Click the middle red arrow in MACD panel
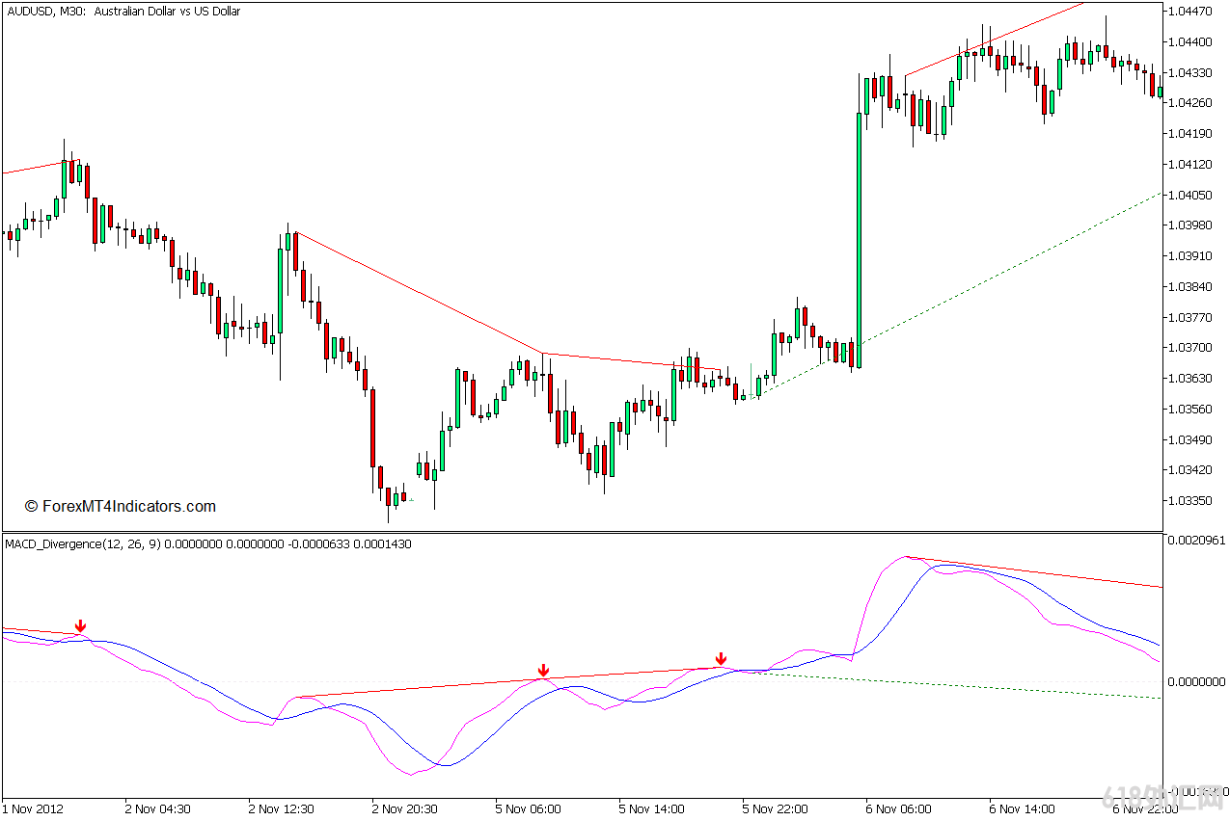This screenshot has height=821, width=1230. point(543,671)
